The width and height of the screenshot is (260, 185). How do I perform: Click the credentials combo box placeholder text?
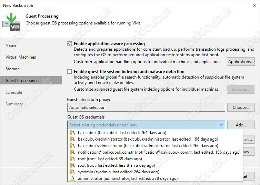pyautogui.click(x=103, y=125)
